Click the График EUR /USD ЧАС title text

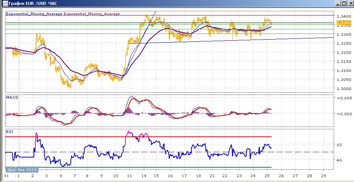tap(33, 4)
